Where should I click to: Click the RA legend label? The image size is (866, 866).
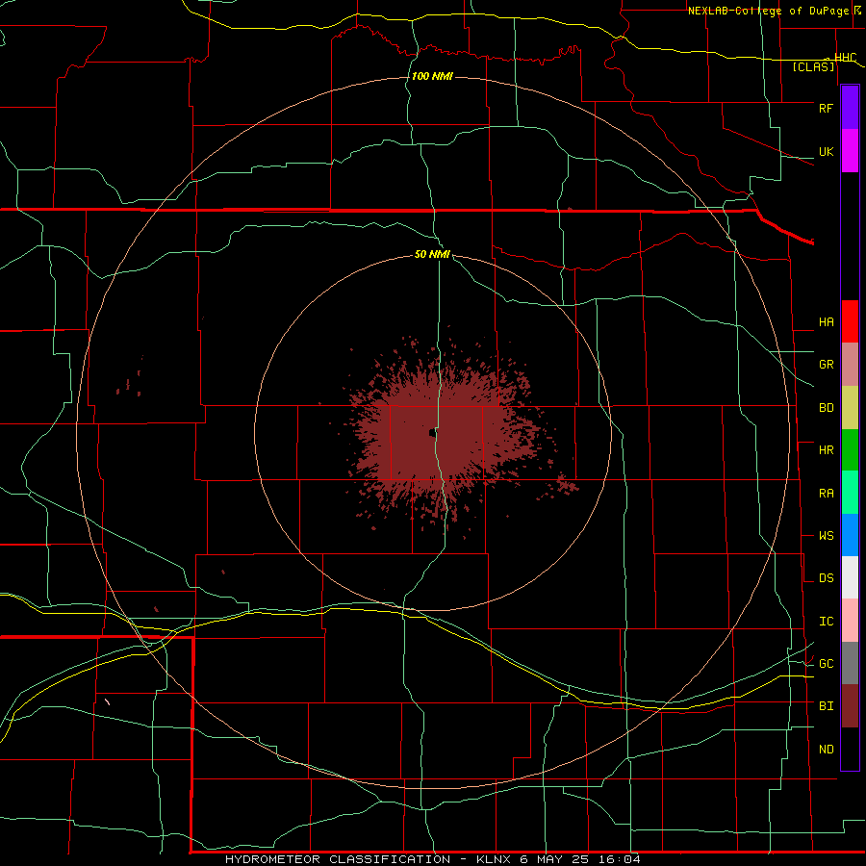coord(826,493)
